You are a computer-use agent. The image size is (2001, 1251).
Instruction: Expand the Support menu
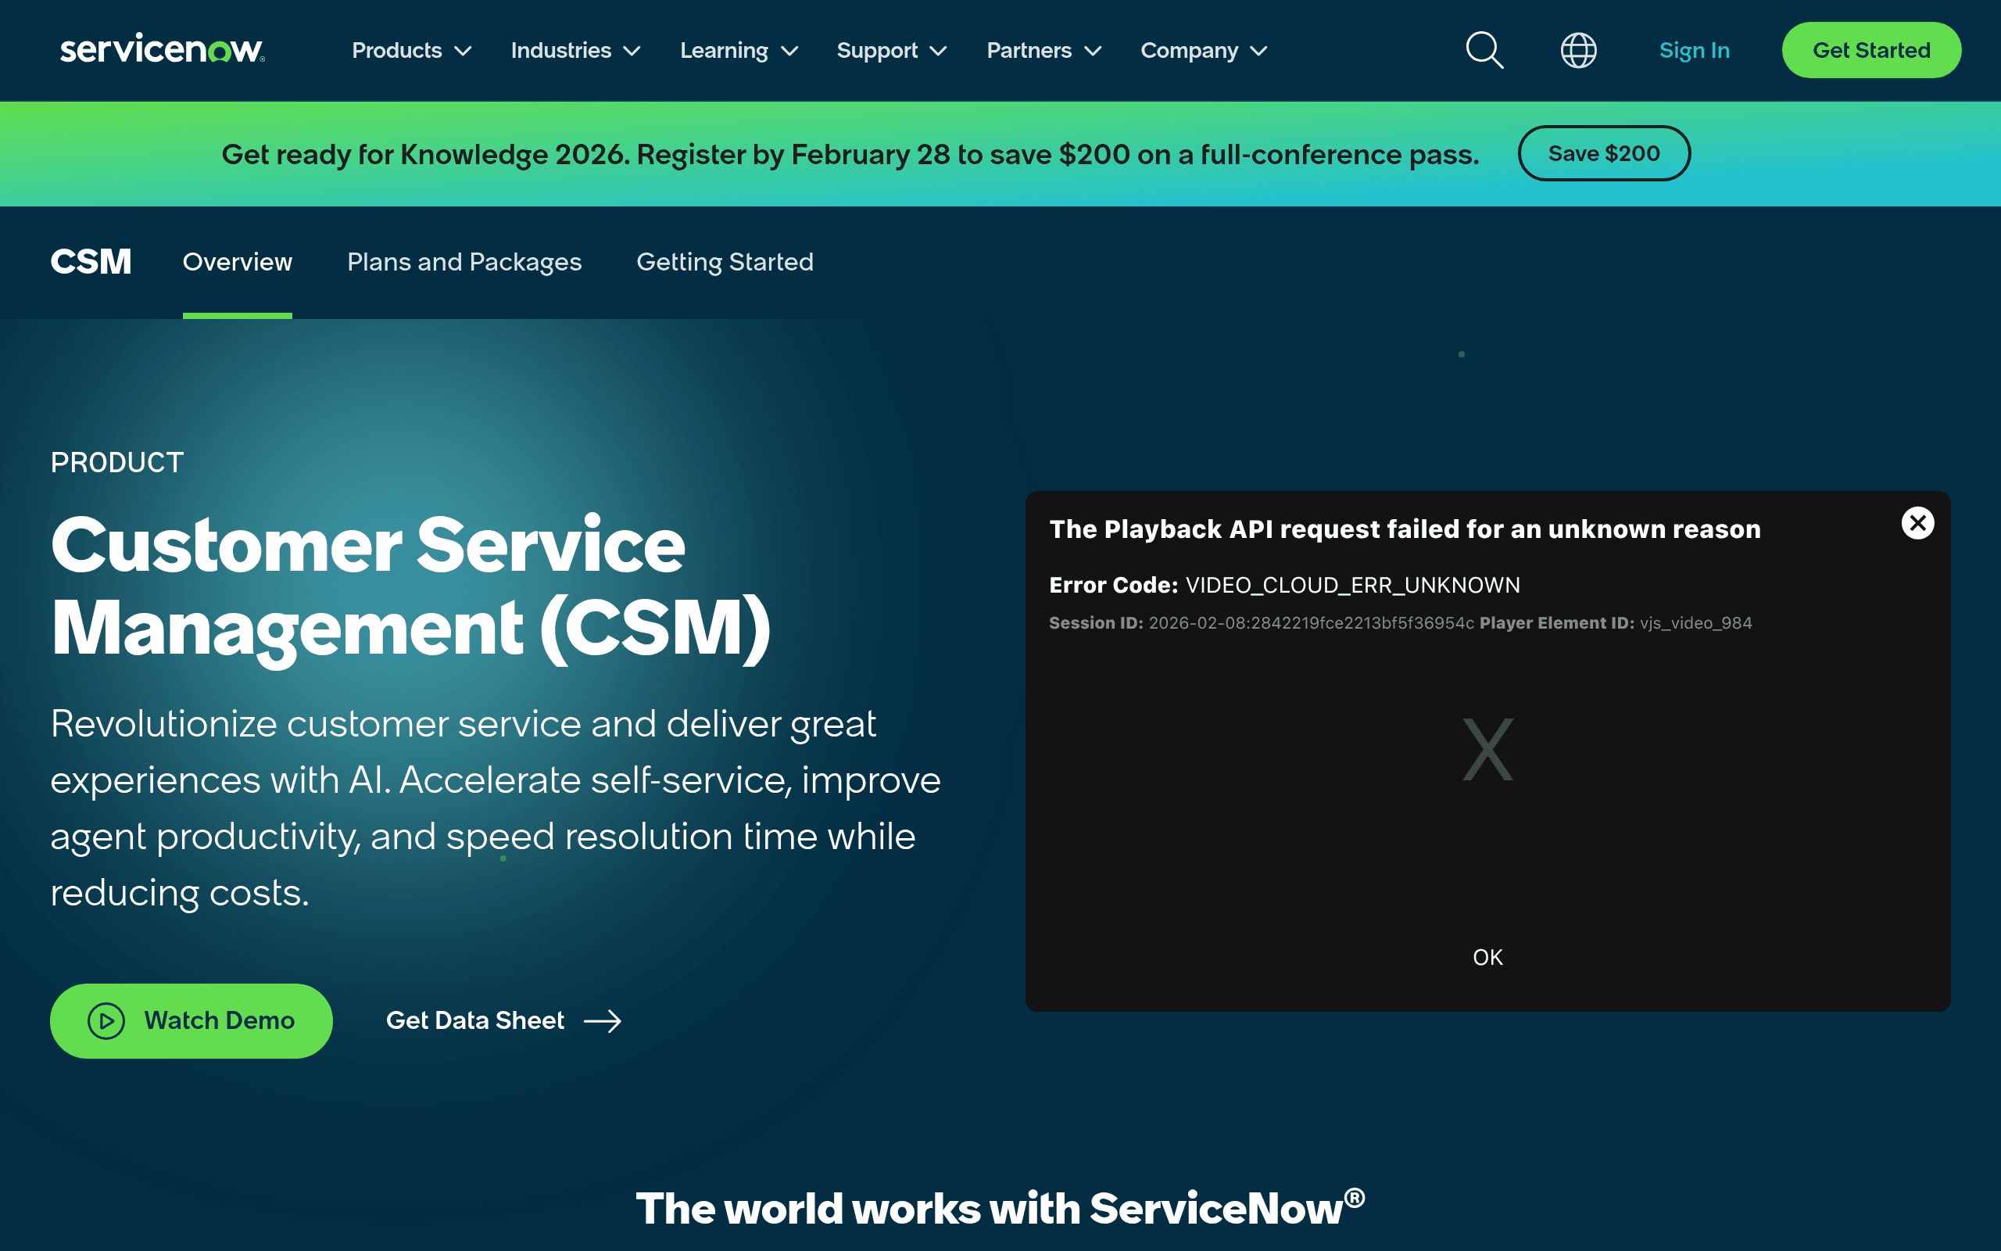(x=891, y=51)
